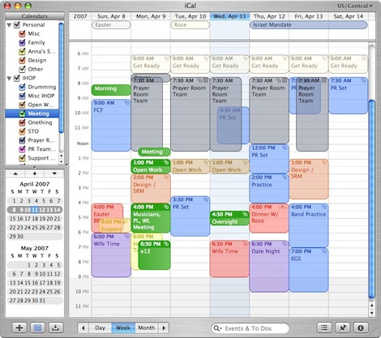Open the Easter all-day event
381x338 pixels.
click(x=111, y=25)
